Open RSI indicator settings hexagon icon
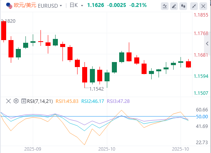Image resolution: width=211 pixels, height=153 pixels. click(x=16, y=101)
